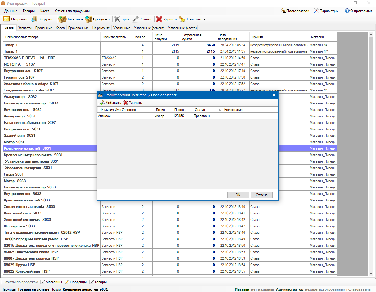Image resolution: width=376 pixels, height=292 pixels.
Task: Click Удалить red cross in dialog toolbar
Action: pyautogui.click(x=126, y=103)
